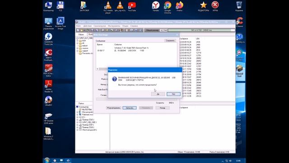The image size is (289, 163).
Task: Click the Форматировать button
Action: coord(114,108)
